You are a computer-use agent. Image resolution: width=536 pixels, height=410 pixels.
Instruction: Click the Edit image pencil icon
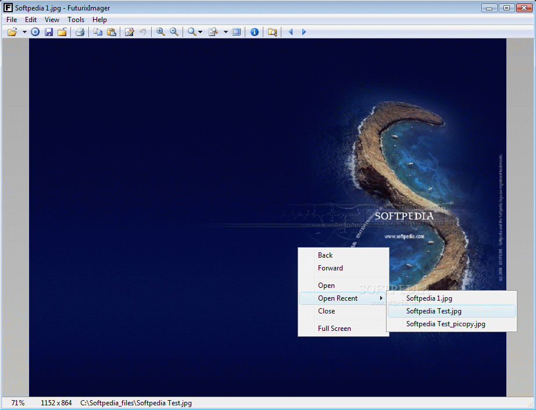(129, 32)
